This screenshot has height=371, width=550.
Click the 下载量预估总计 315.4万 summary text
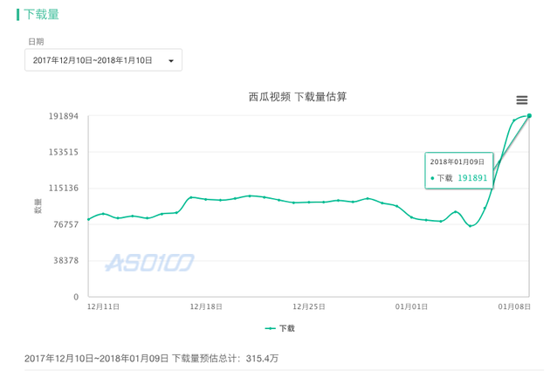point(225,359)
